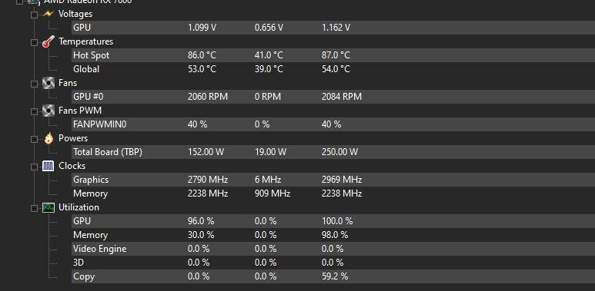This screenshot has height=291, width=595.
Task: Select the Video Engine utilization row
Action: (x=333, y=249)
